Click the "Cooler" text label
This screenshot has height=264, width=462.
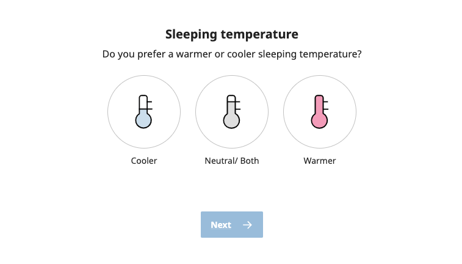144,161
